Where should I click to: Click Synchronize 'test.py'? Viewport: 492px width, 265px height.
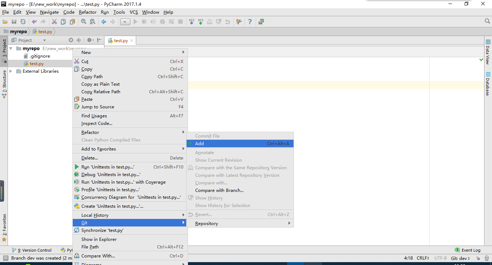tap(130, 230)
